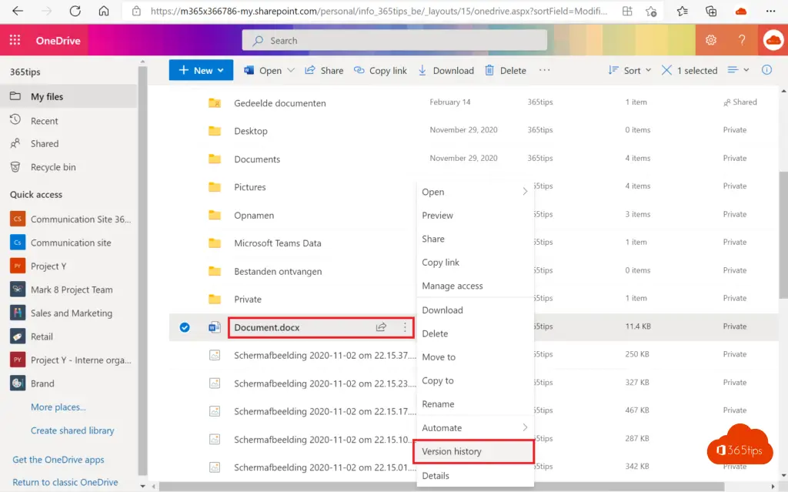Click the Word icon of Document.docx
This screenshot has height=492, width=788.
(215, 327)
